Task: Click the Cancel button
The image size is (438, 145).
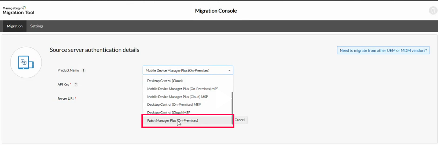Action: pos(240,120)
